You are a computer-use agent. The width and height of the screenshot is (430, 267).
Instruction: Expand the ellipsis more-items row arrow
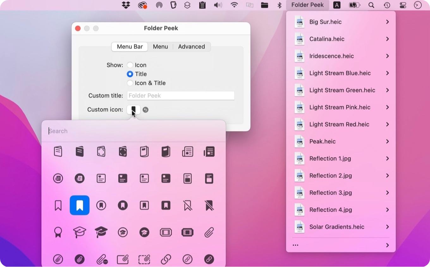coord(387,245)
